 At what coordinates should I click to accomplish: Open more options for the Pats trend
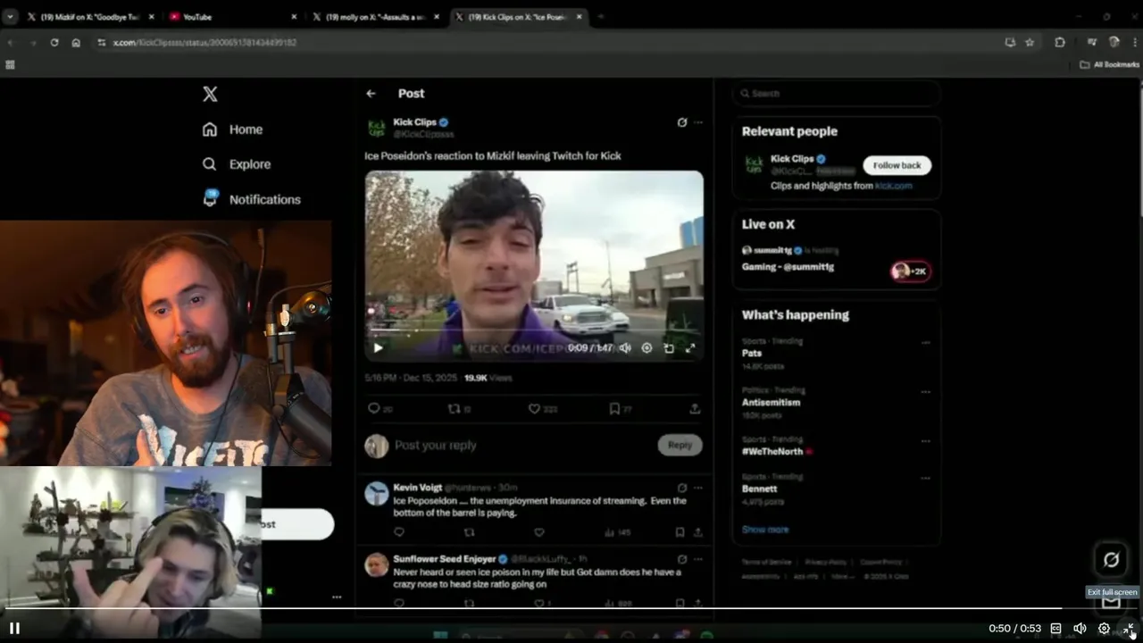click(x=925, y=343)
